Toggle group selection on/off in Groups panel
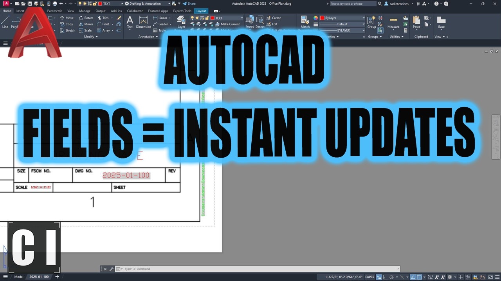The width and height of the screenshot is (501, 281). pyautogui.click(x=380, y=30)
